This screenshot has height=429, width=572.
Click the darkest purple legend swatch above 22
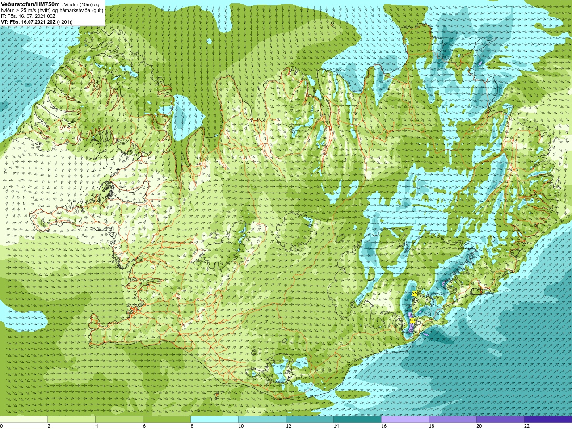548,420
